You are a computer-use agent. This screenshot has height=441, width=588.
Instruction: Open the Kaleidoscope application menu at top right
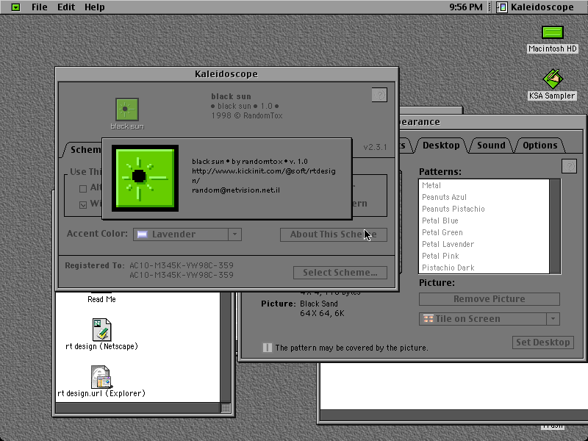point(536,7)
